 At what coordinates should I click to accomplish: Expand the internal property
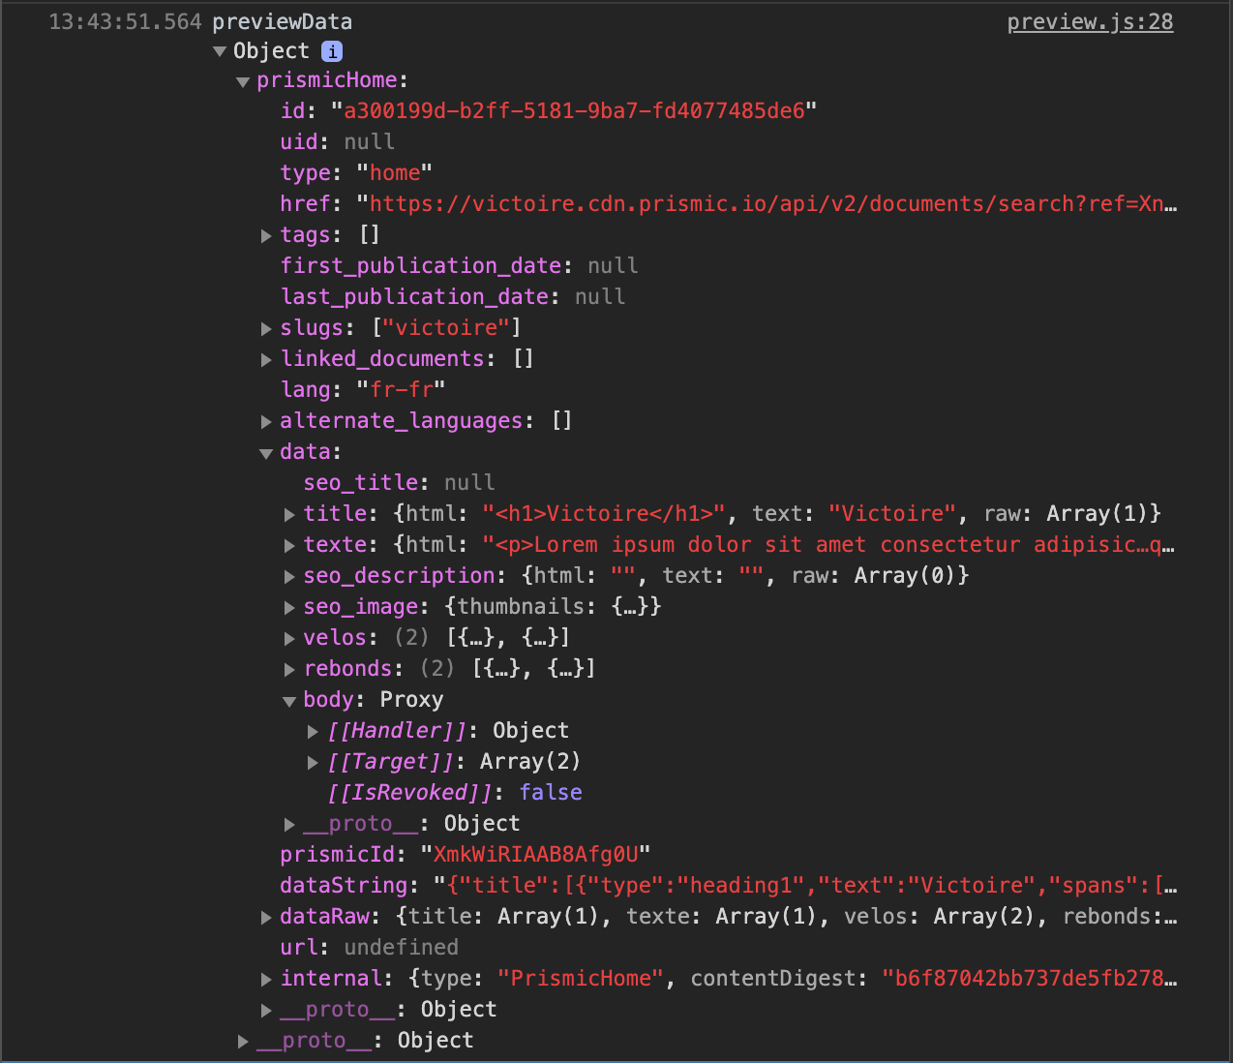click(x=266, y=979)
